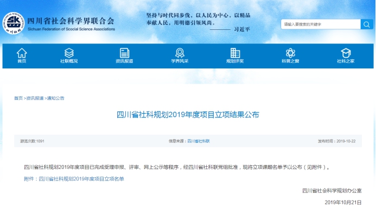Open the 资讯报道 document icon
This screenshot has width=376, height=213.
coord(124,53)
